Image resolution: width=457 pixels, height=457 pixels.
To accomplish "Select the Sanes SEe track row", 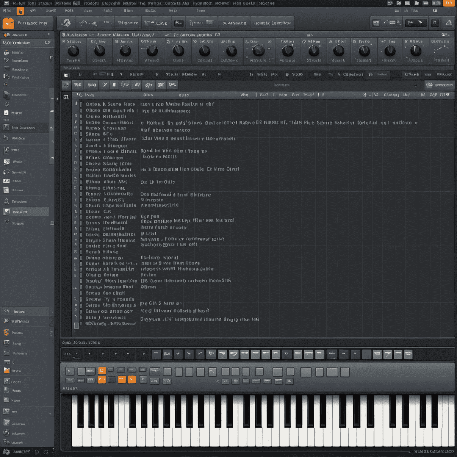I will click(x=99, y=134).
